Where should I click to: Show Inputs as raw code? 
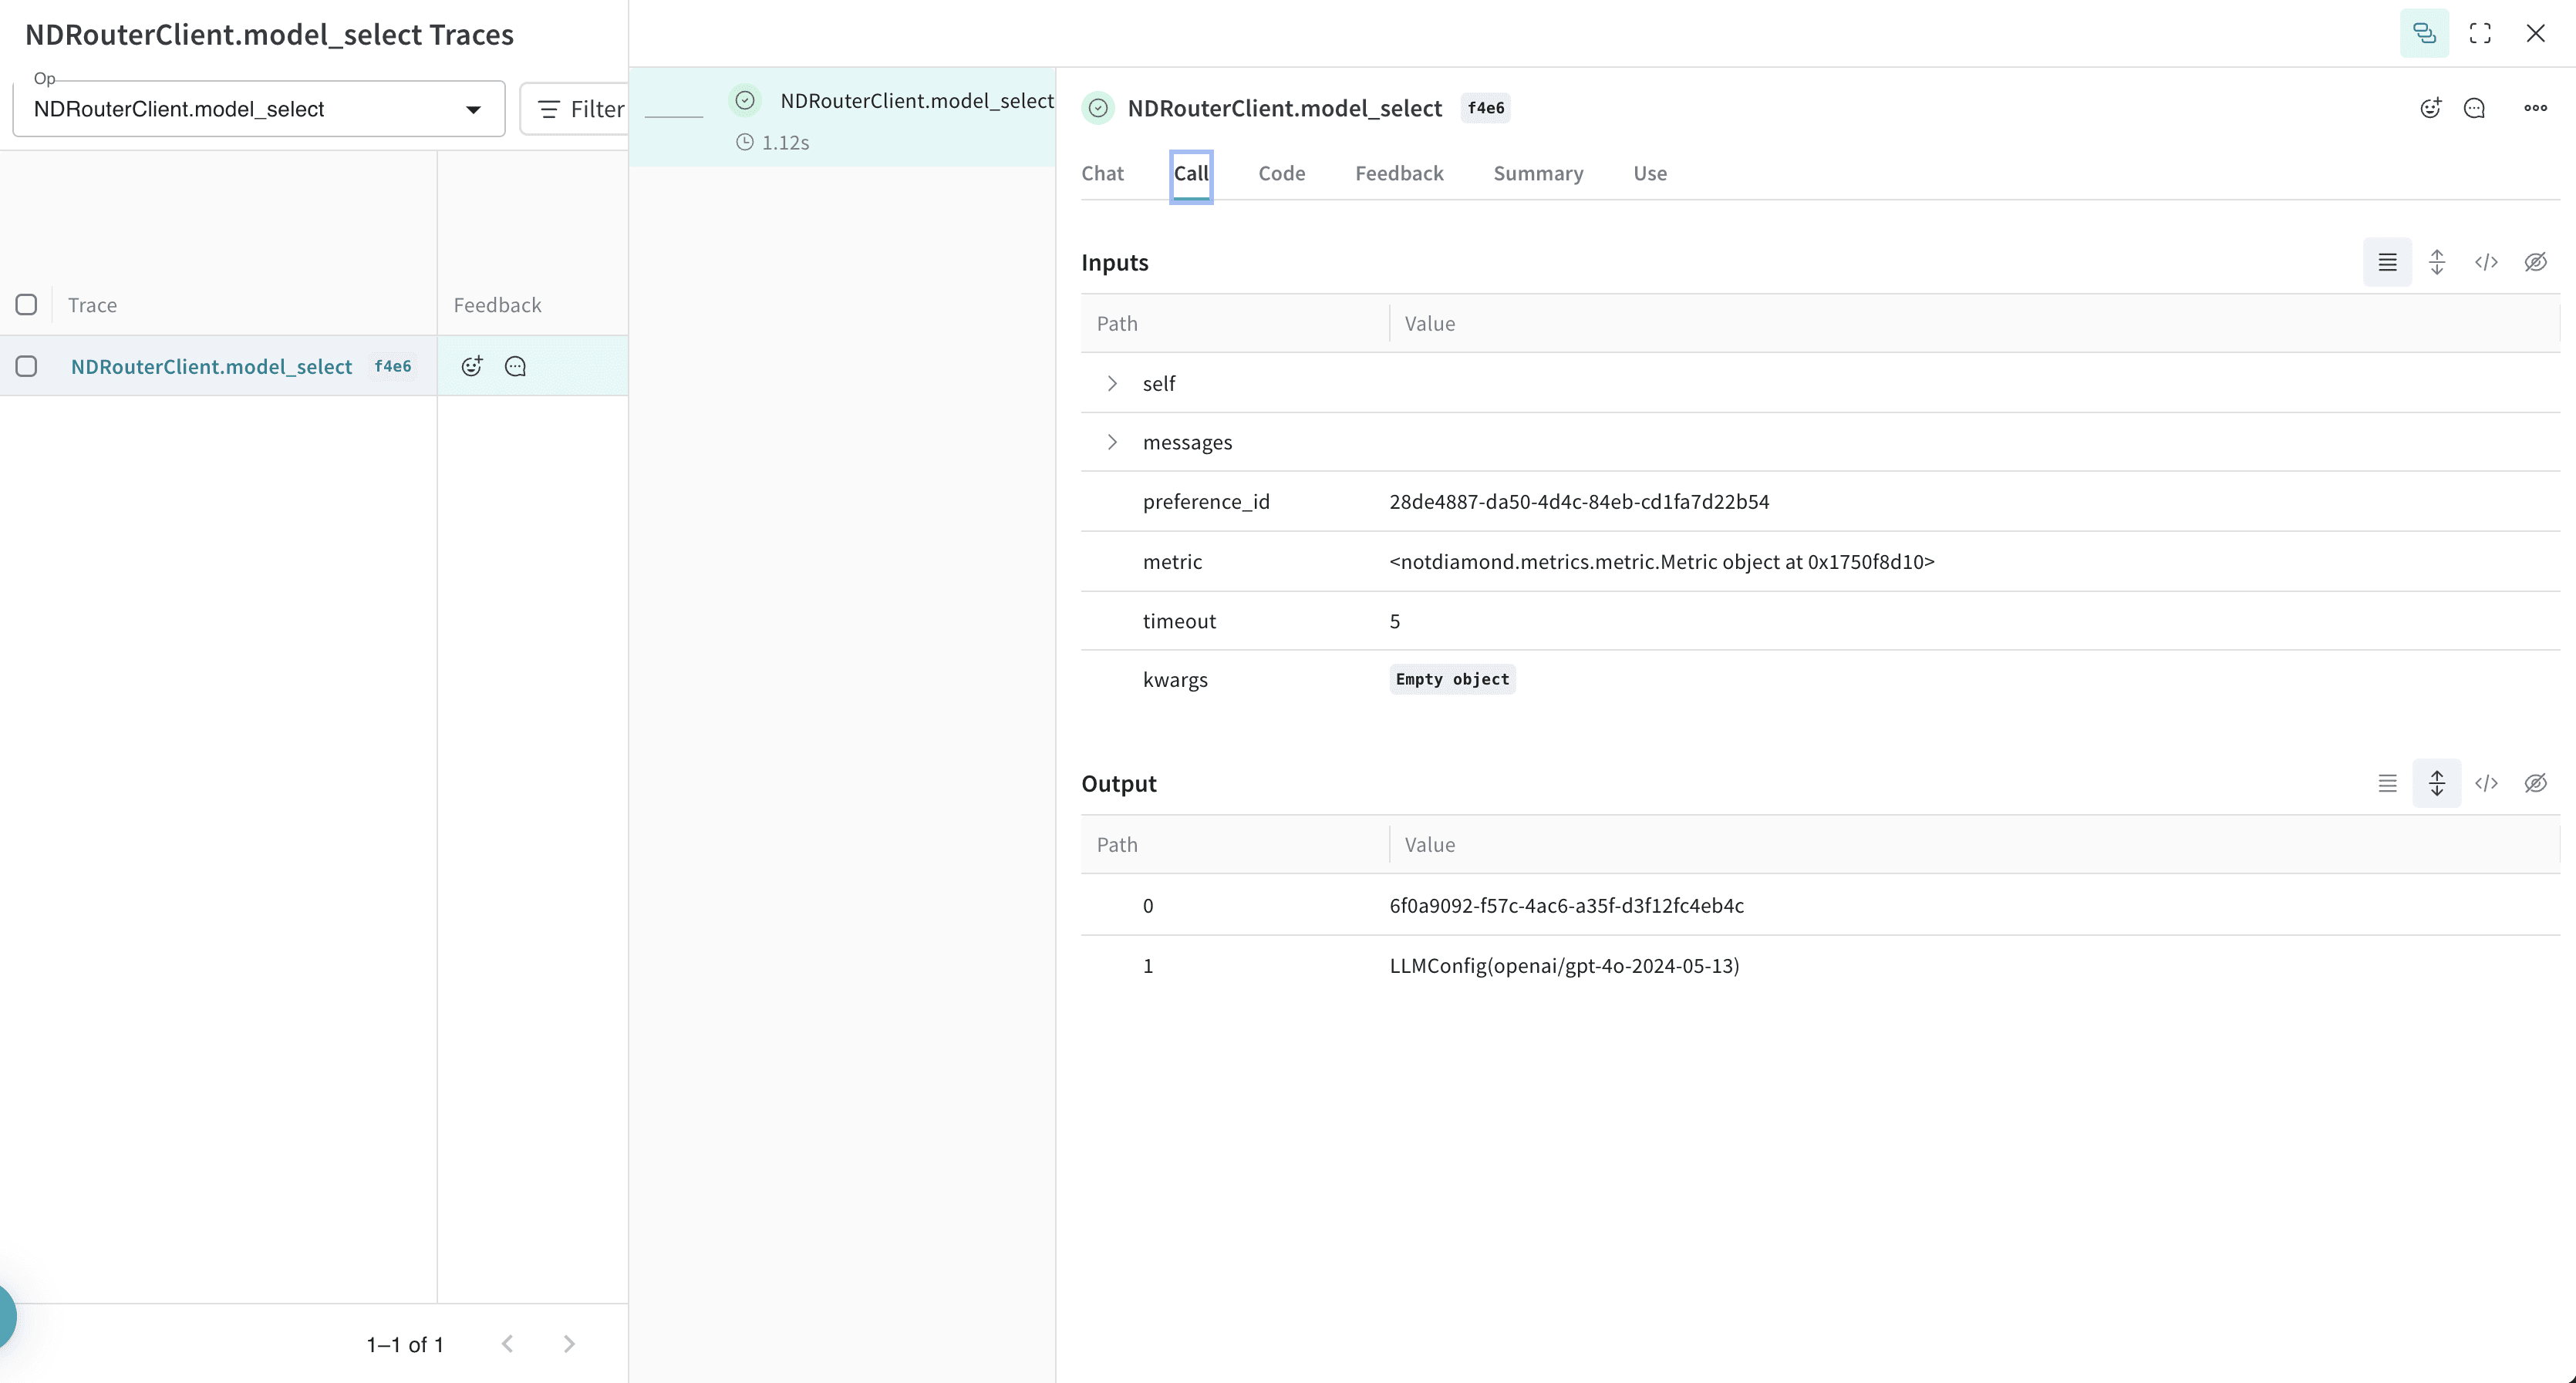tap(2486, 263)
